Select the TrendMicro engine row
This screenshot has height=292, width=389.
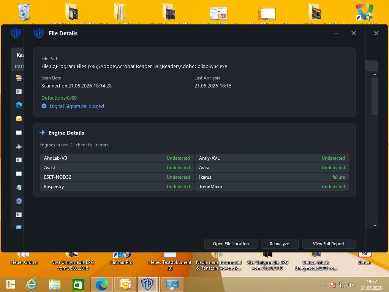pyautogui.click(x=272, y=186)
